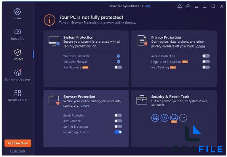227x157 pixels.
Task: Open the hamburger options menu
Action: 196,6
